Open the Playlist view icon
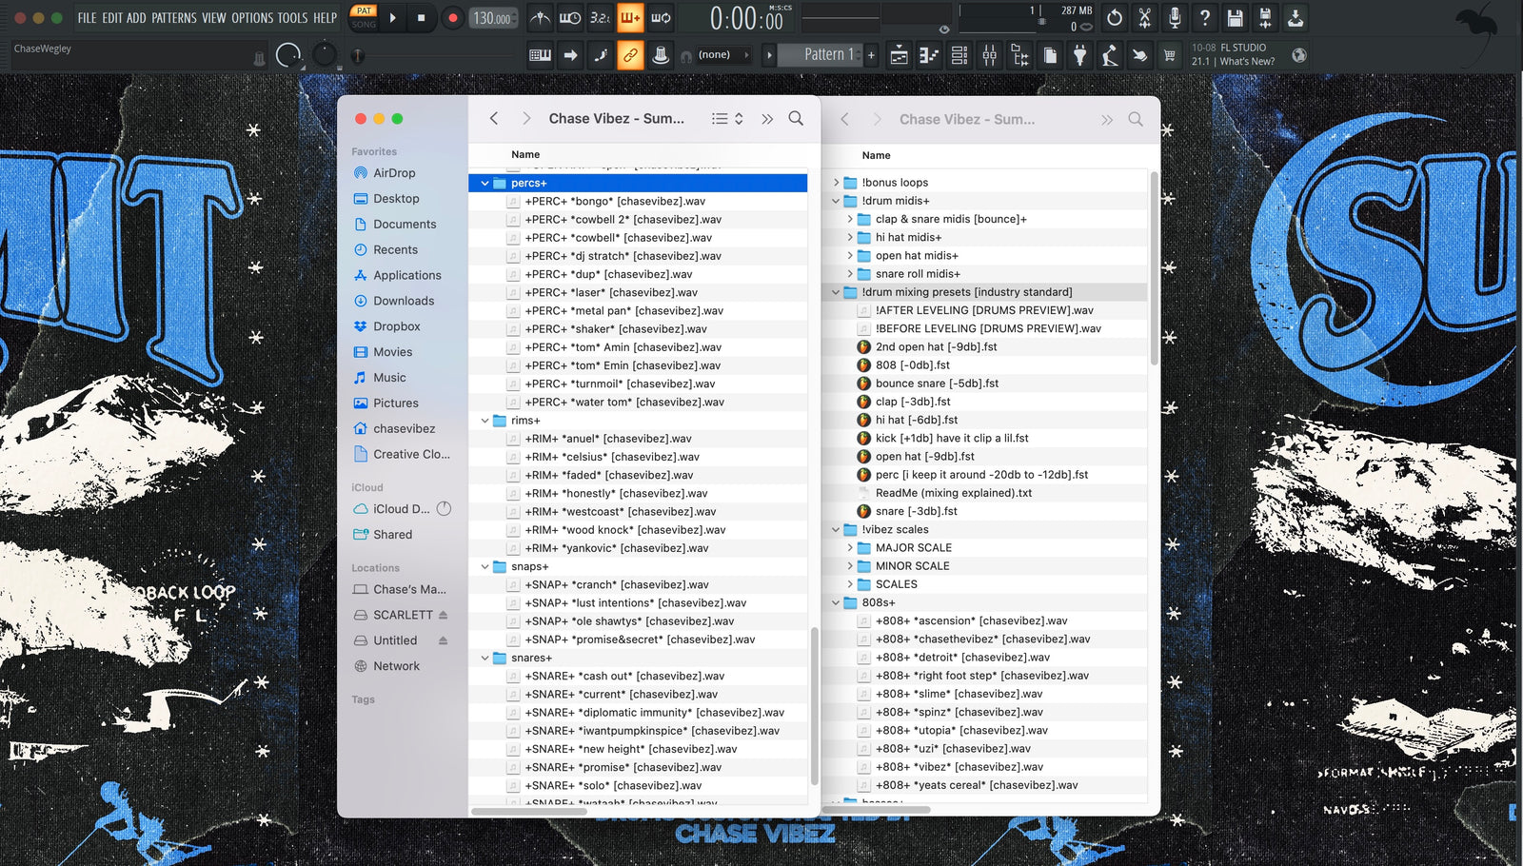 point(899,56)
